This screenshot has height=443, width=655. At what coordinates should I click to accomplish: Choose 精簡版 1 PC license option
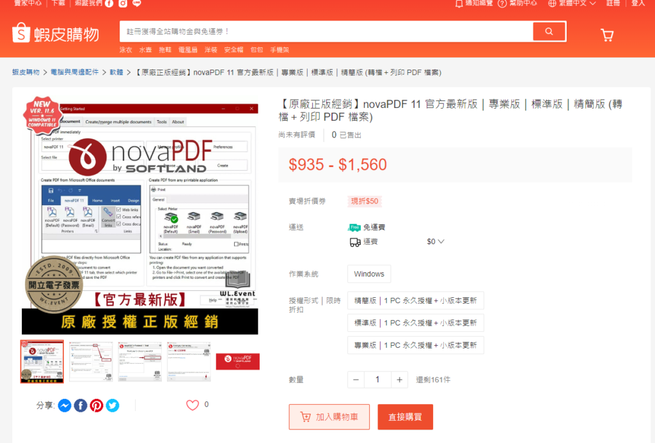click(416, 300)
